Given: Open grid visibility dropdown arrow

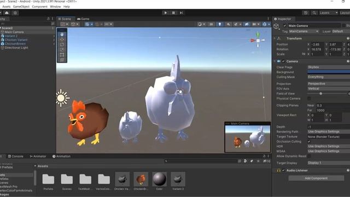Looking at the screenshot, I should tap(92, 24).
